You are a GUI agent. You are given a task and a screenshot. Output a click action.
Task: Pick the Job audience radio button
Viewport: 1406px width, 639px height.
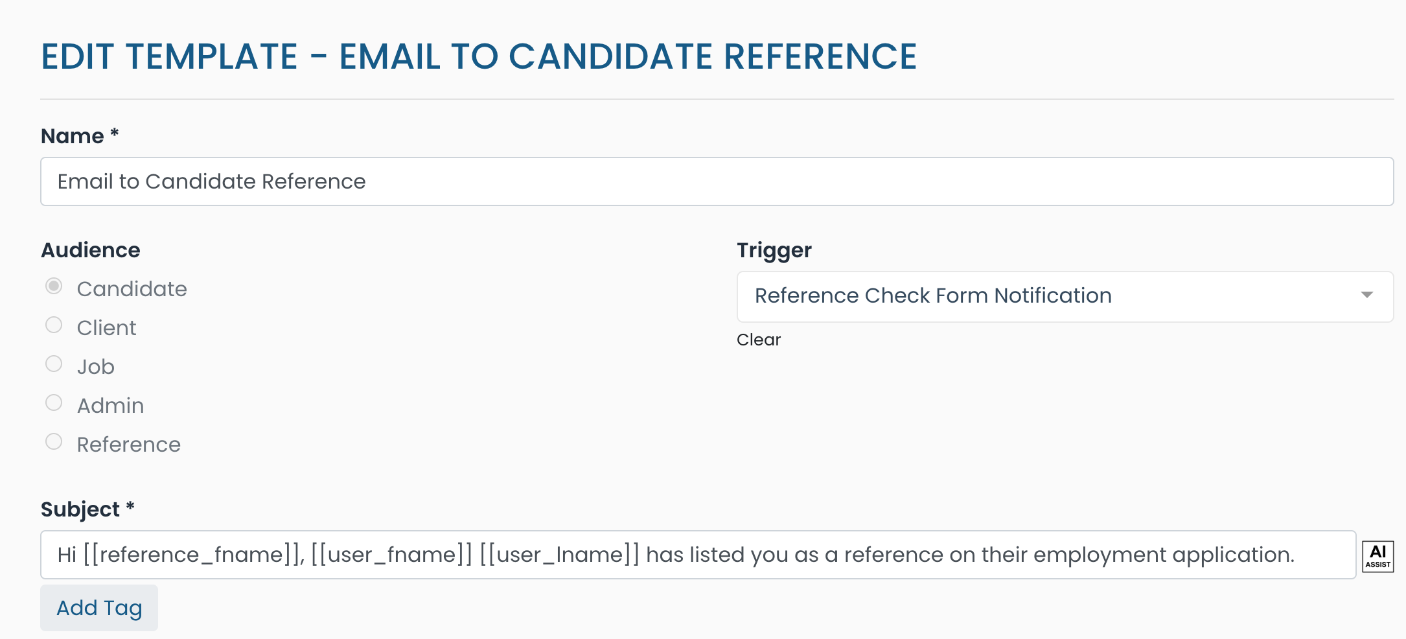[x=54, y=364]
